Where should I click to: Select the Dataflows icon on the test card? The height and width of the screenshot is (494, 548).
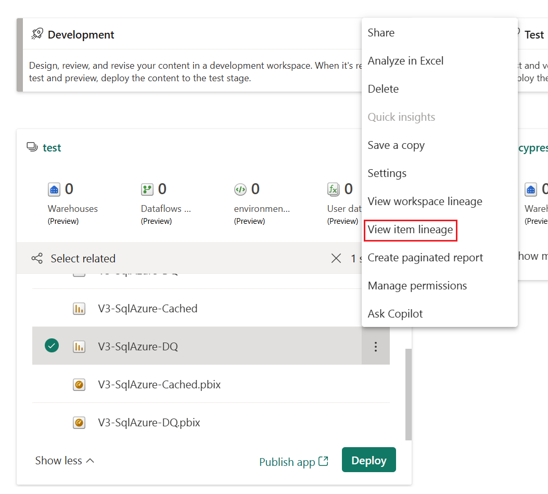pos(147,189)
